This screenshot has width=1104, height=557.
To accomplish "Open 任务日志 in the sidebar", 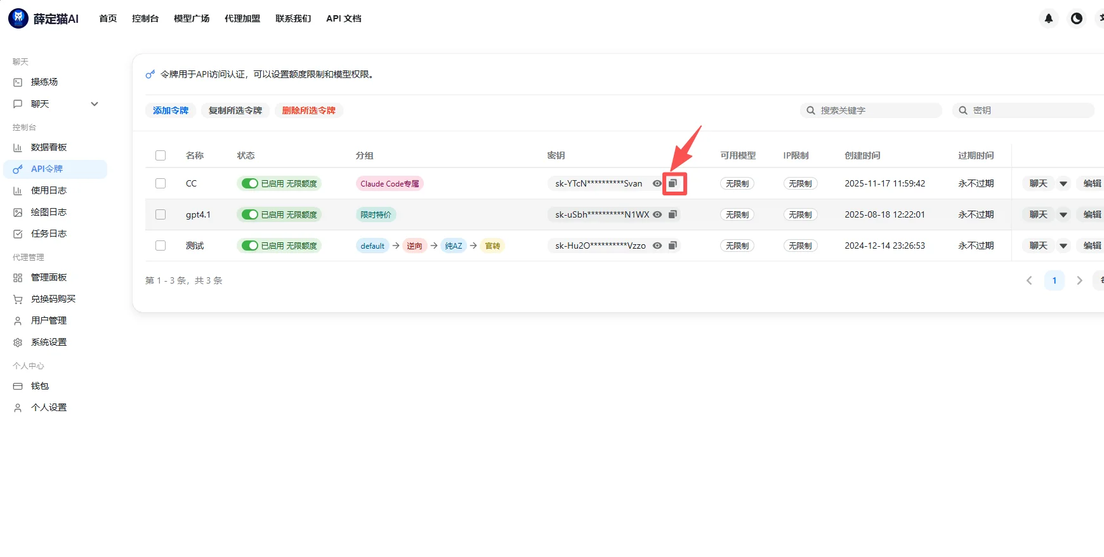I will click(x=55, y=233).
